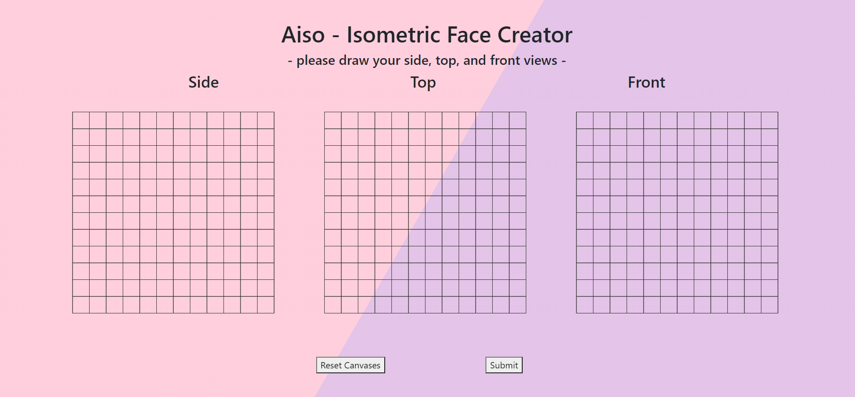Fill the bottom-left cell of Top grid
855x397 pixels.
pyautogui.click(x=333, y=305)
